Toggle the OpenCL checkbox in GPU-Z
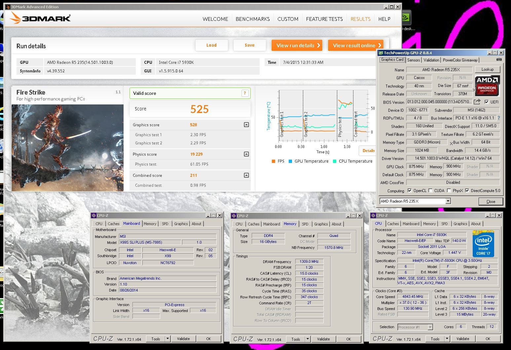Screen dimensions: 511x350 click(410, 190)
